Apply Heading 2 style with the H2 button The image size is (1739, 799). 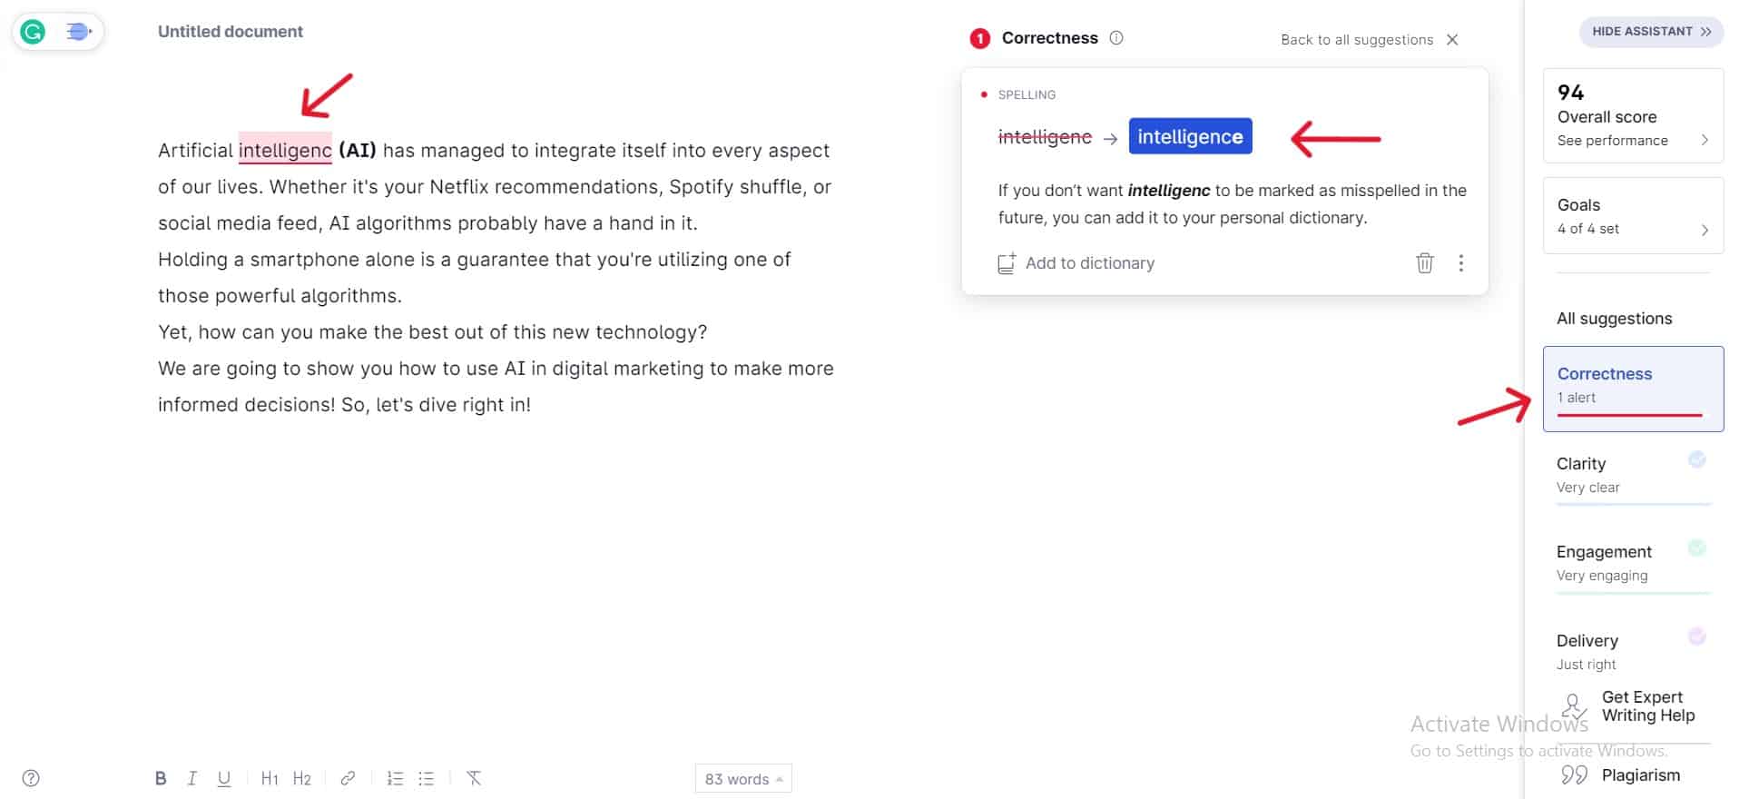point(302,778)
